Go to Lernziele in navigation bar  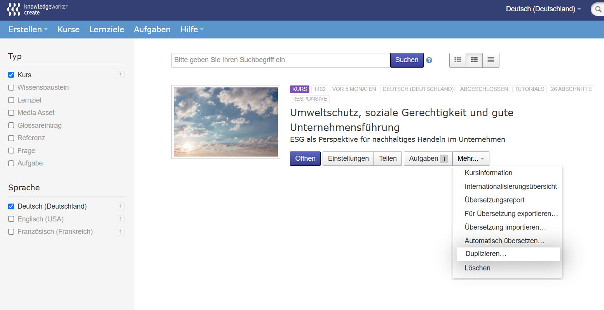(x=107, y=30)
